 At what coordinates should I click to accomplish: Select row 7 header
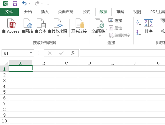coord(4,103)
